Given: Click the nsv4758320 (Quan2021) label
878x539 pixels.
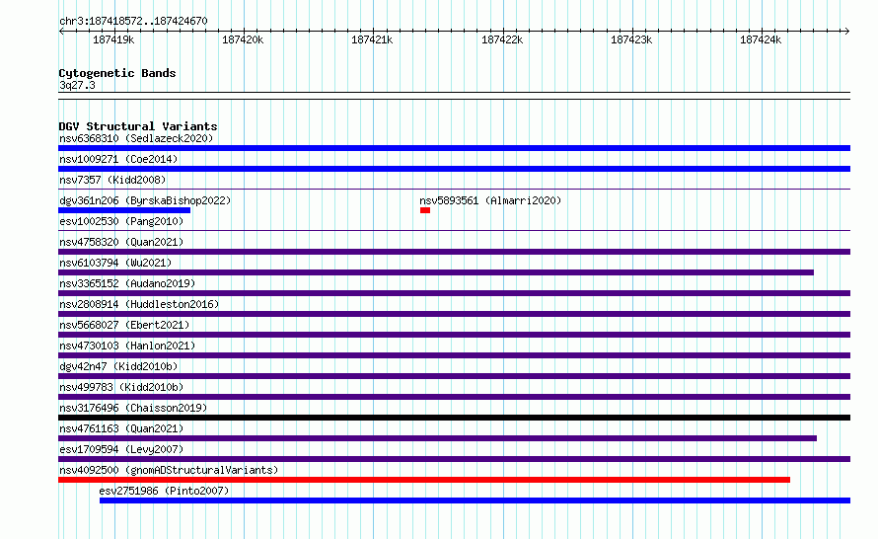Looking at the screenshot, I should (x=121, y=242).
